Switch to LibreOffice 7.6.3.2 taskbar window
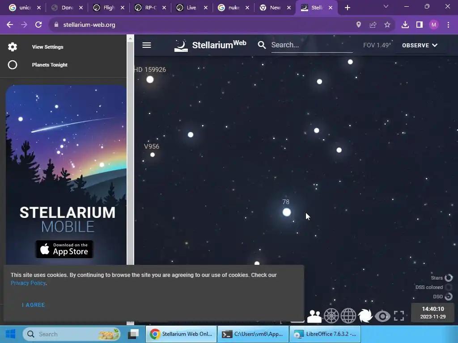This screenshot has width=458, height=343. (x=325, y=334)
